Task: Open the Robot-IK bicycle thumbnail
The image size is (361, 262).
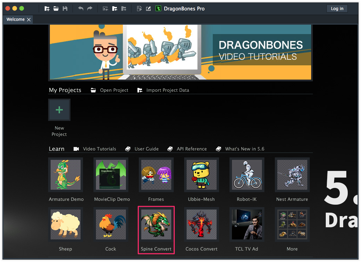Action: coord(247,175)
